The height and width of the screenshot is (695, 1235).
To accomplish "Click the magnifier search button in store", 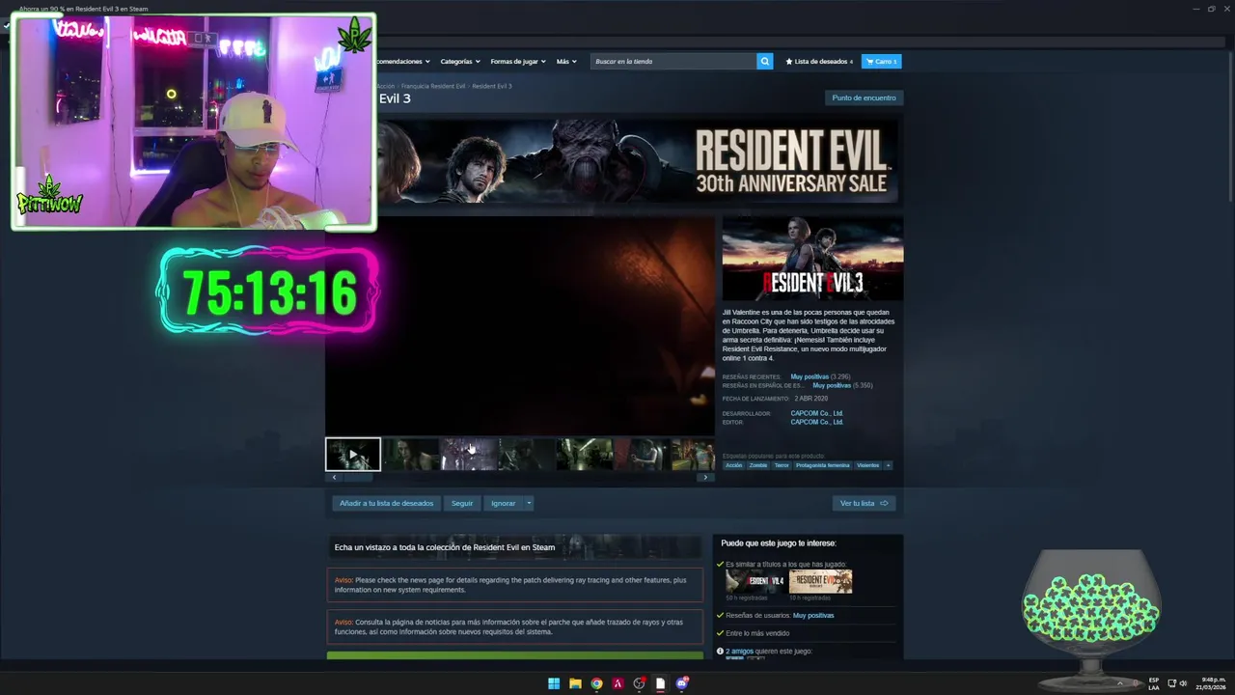I will [764, 61].
